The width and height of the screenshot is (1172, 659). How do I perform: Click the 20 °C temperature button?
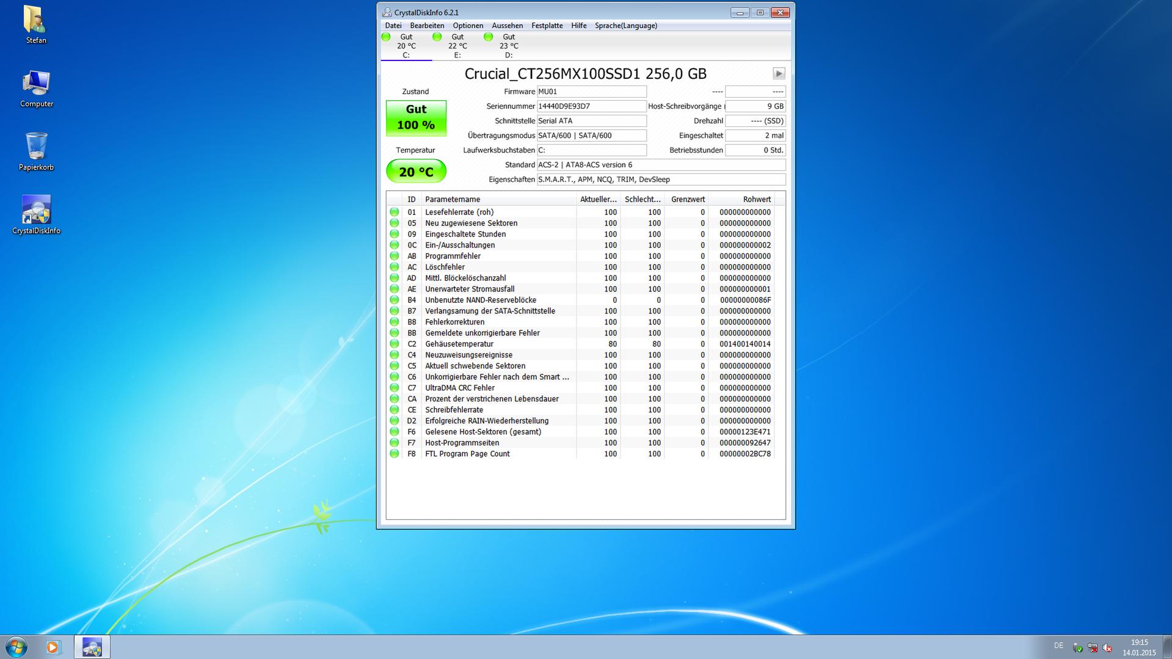416,171
